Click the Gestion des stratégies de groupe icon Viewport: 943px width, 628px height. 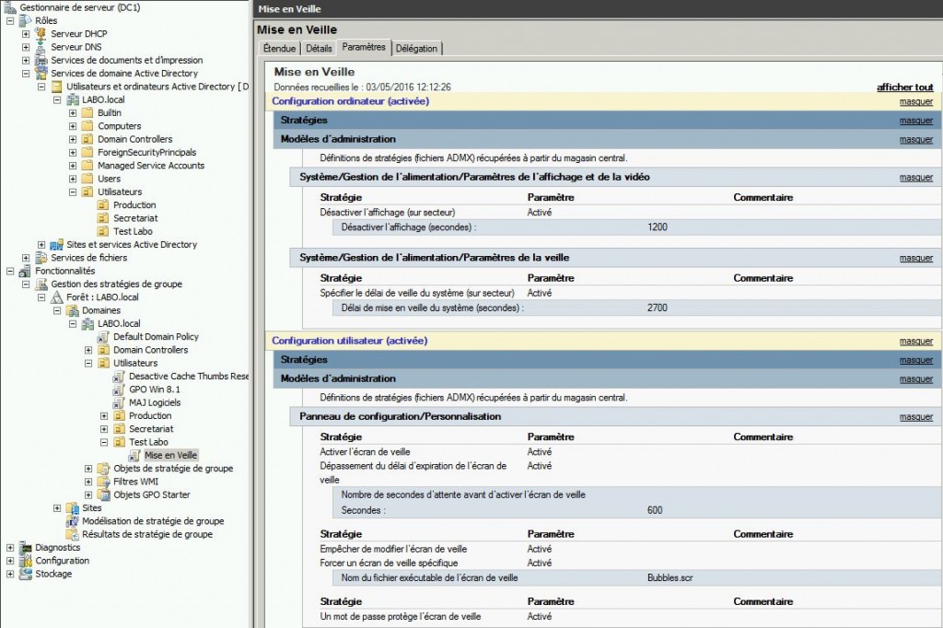pos(41,284)
